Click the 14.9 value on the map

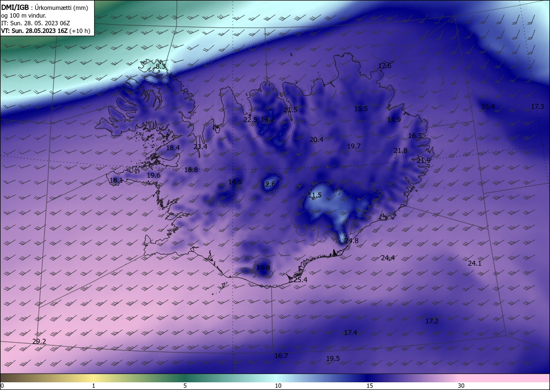[x=394, y=119]
